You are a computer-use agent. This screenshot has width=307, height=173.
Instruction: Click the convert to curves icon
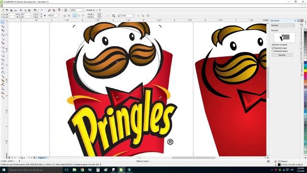point(148,15)
